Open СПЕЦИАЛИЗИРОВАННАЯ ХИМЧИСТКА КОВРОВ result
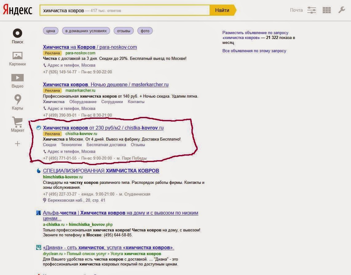The height and width of the screenshot is (275, 351). [101, 171]
